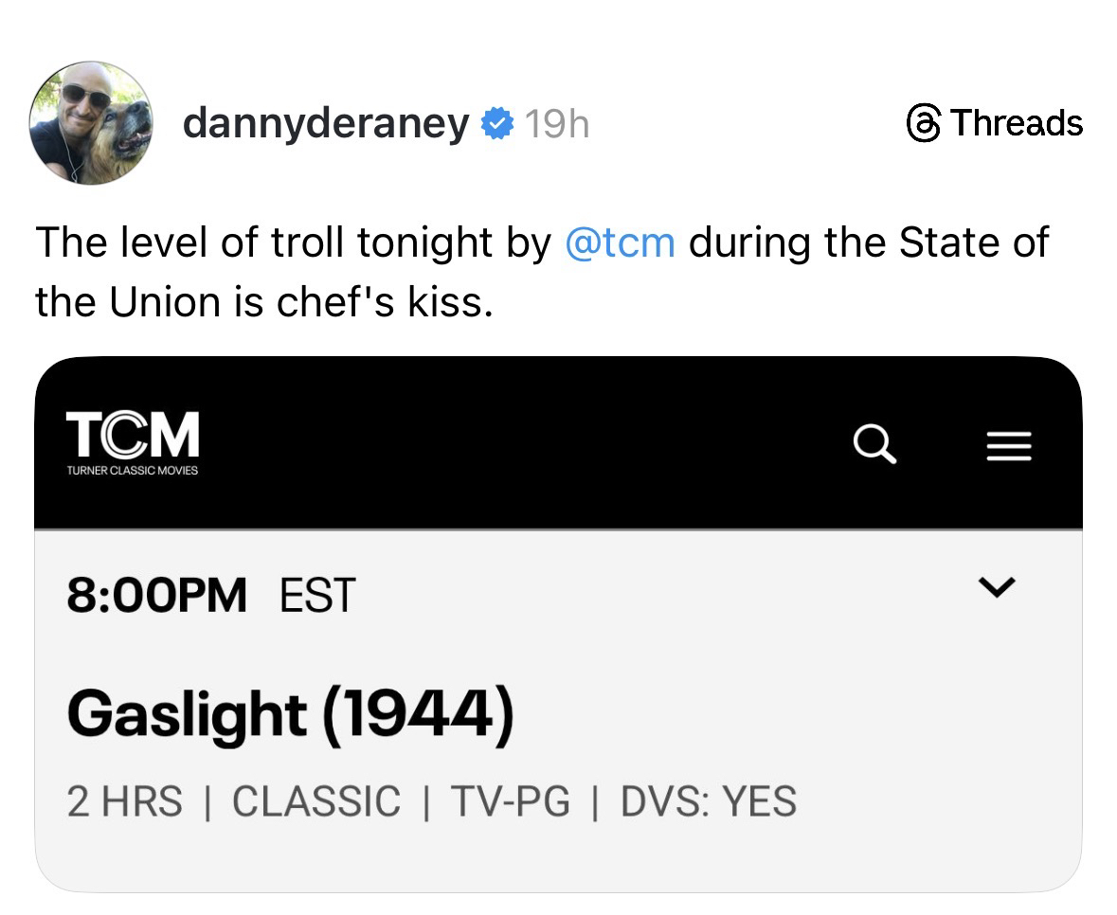Click the Threads logo icon
The width and height of the screenshot is (1117, 915).
coord(923,123)
